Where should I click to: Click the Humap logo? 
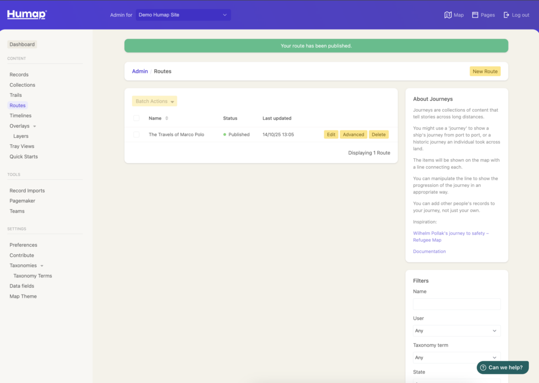25,14
